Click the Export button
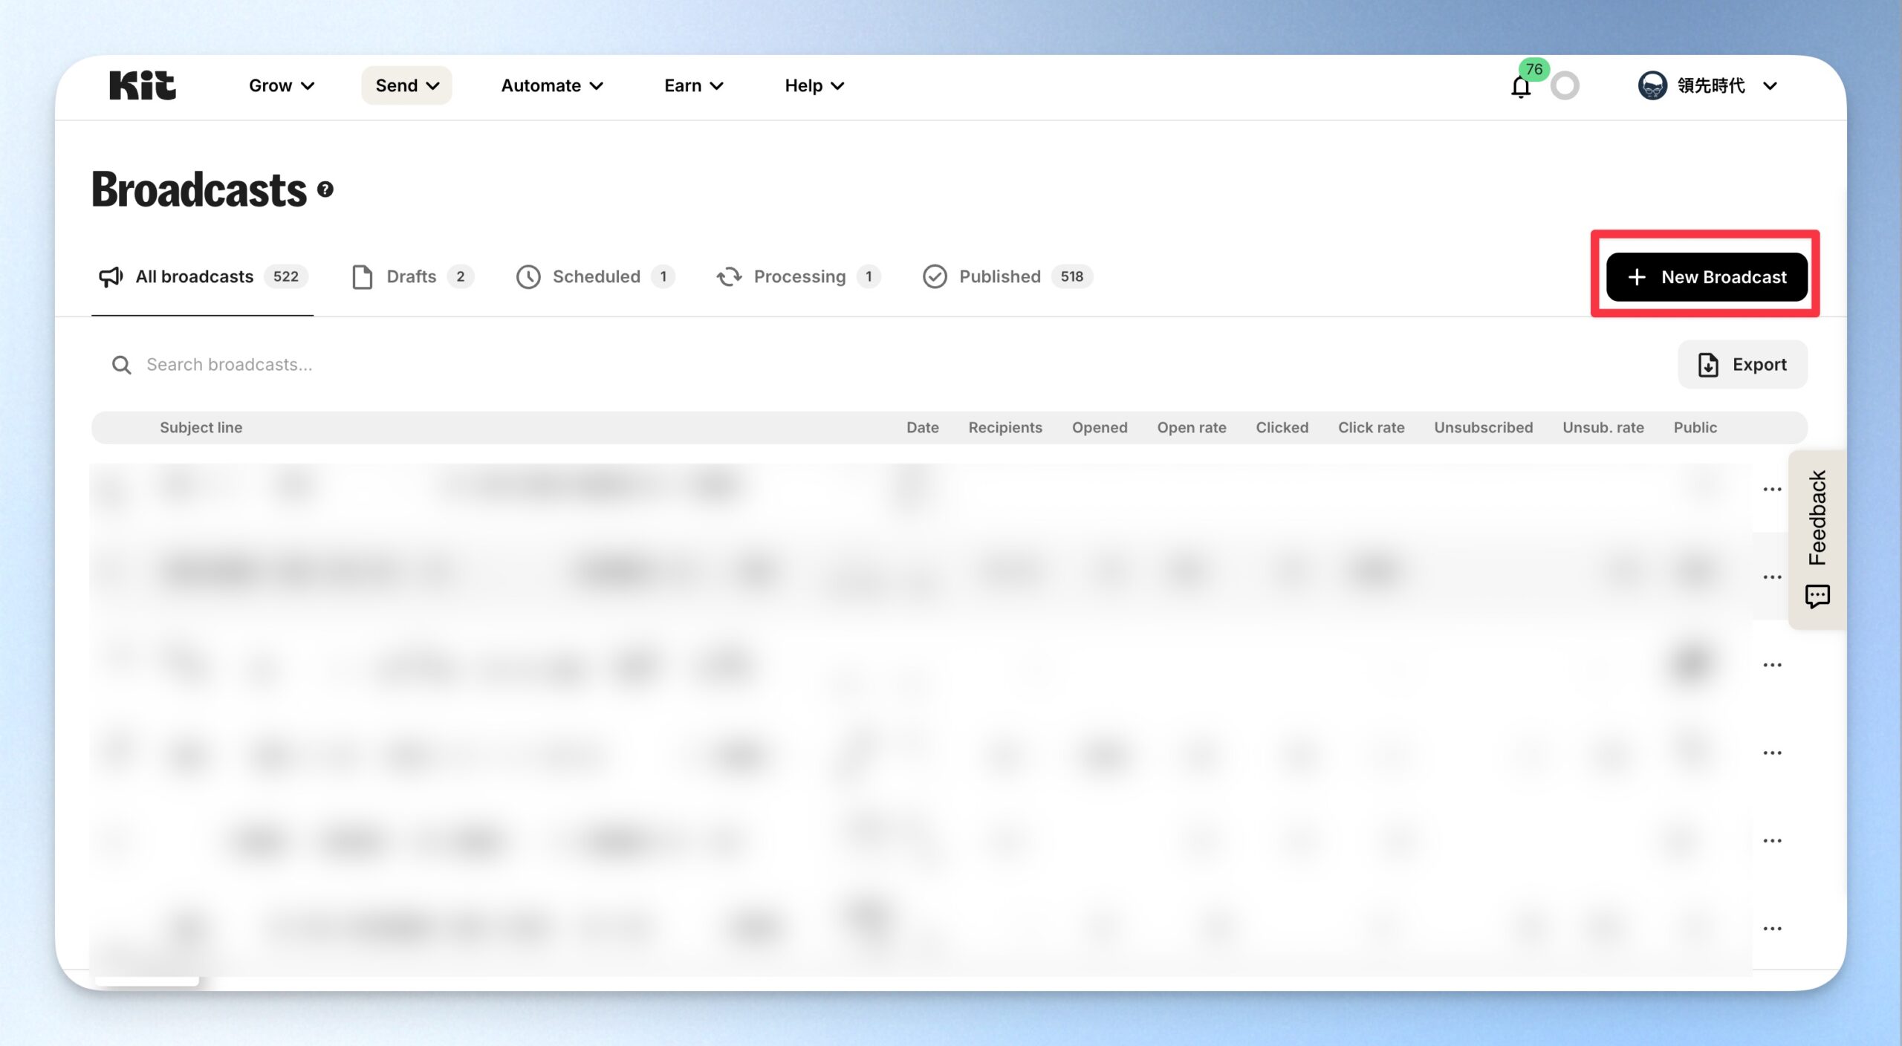Screen dimensions: 1902x1046 pos(1742,365)
